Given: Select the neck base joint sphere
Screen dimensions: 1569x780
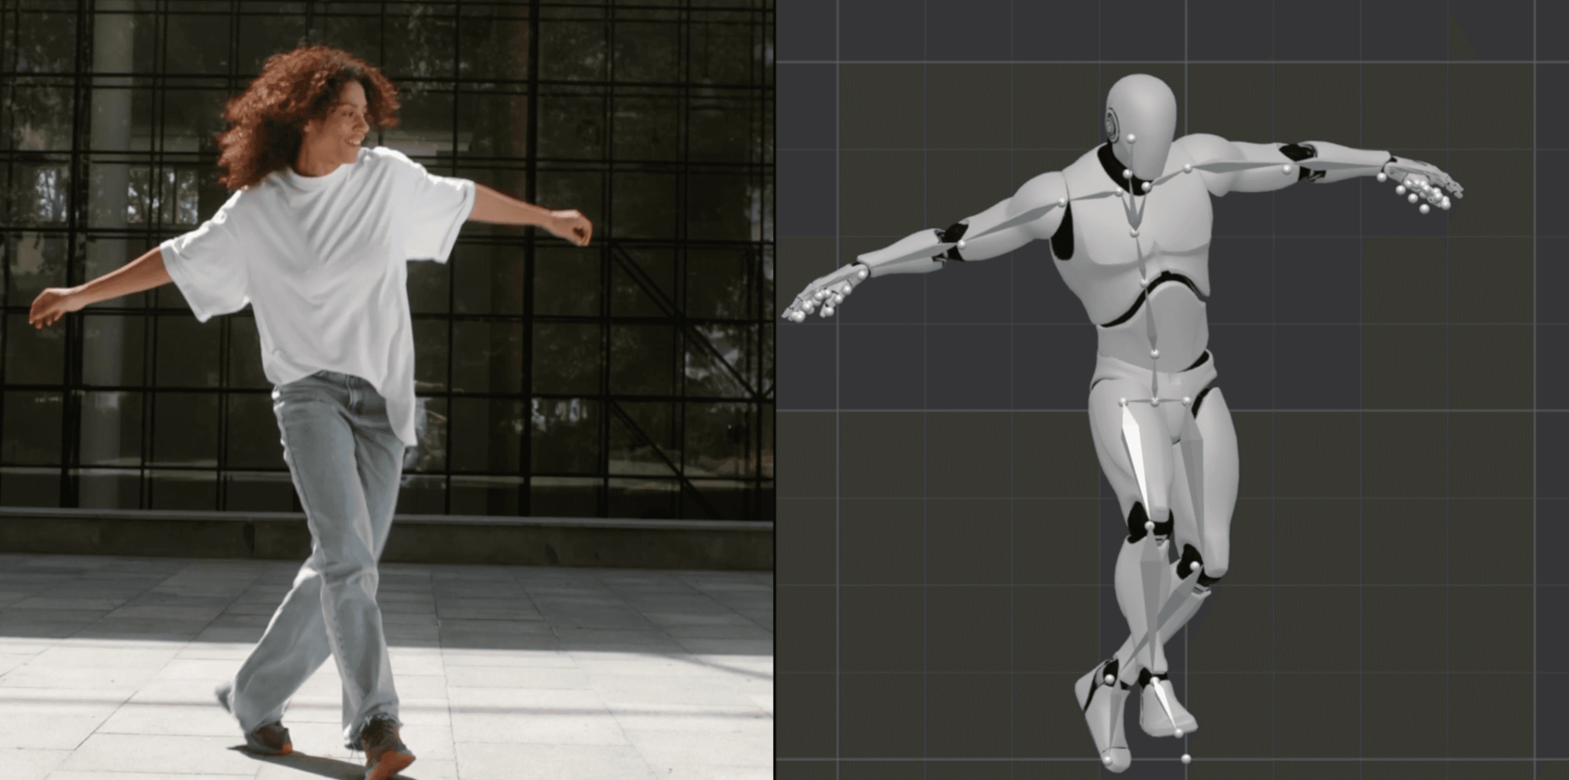Looking at the screenshot, I should (x=1127, y=174).
